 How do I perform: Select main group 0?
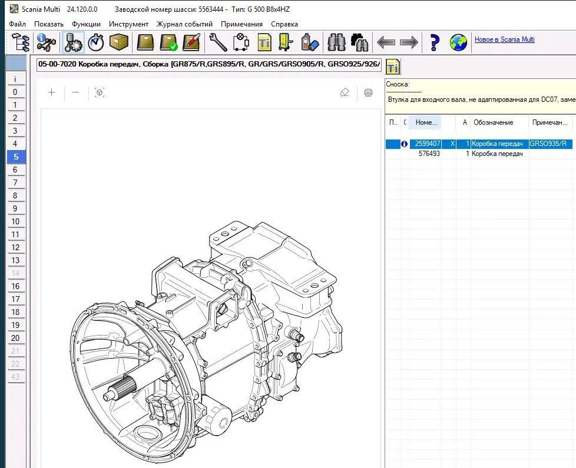[15, 92]
